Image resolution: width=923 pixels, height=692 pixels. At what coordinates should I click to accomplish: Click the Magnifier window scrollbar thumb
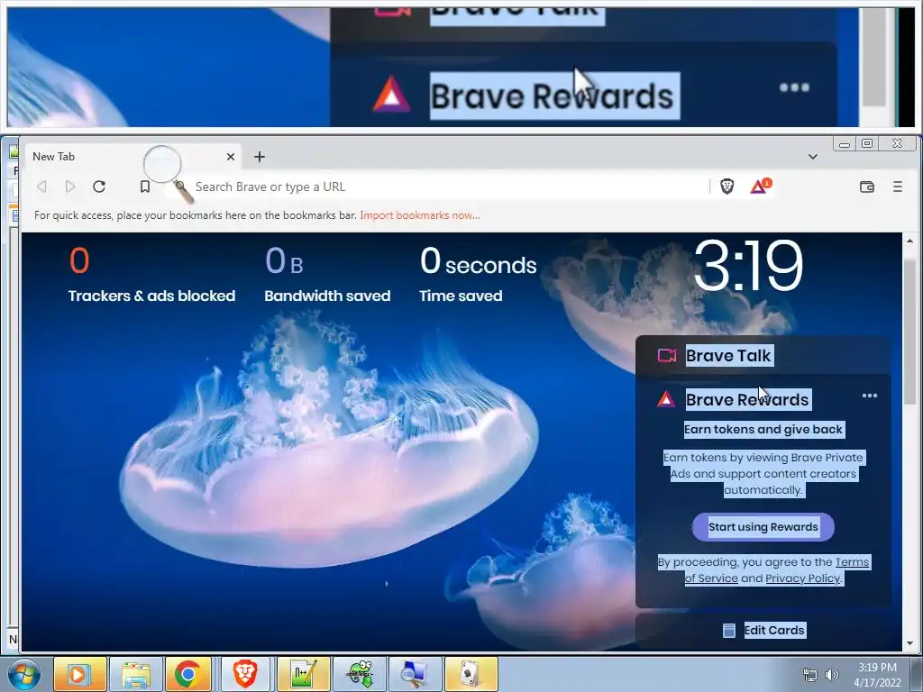click(873, 57)
